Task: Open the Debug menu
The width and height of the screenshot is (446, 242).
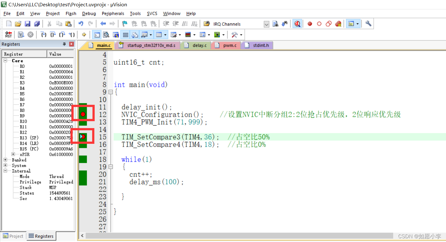Action: click(x=89, y=14)
